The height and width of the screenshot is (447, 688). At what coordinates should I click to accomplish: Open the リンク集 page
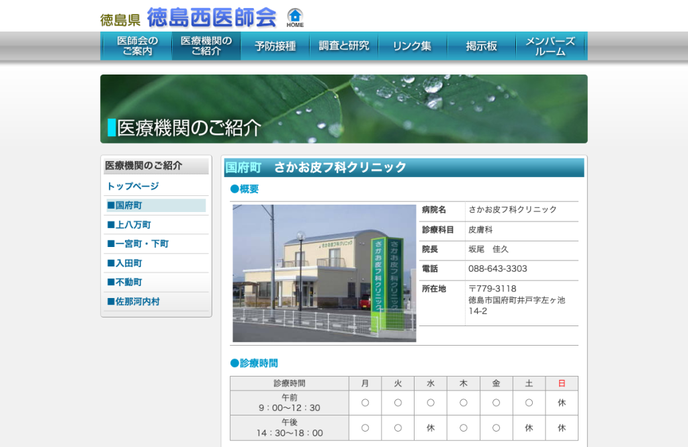413,46
